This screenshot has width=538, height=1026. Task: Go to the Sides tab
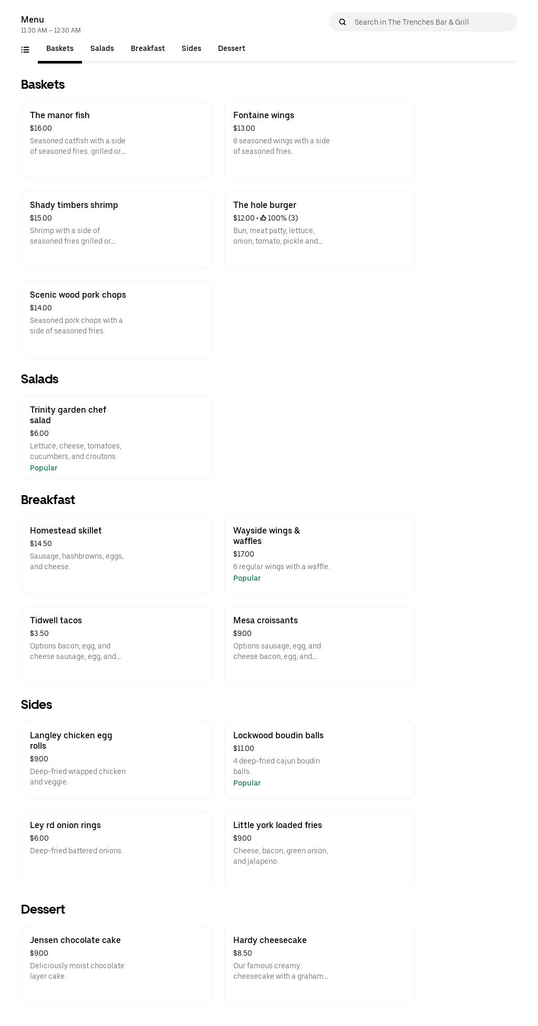[x=191, y=49]
